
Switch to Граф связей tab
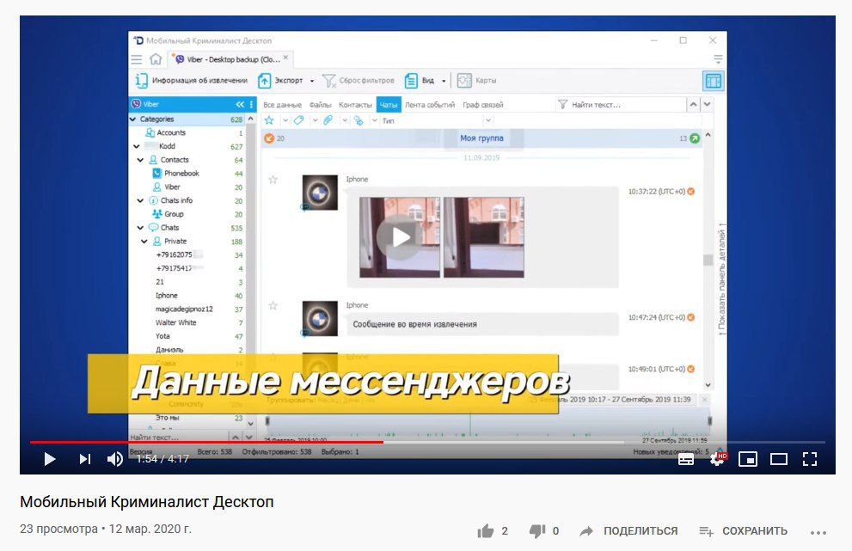tap(483, 105)
